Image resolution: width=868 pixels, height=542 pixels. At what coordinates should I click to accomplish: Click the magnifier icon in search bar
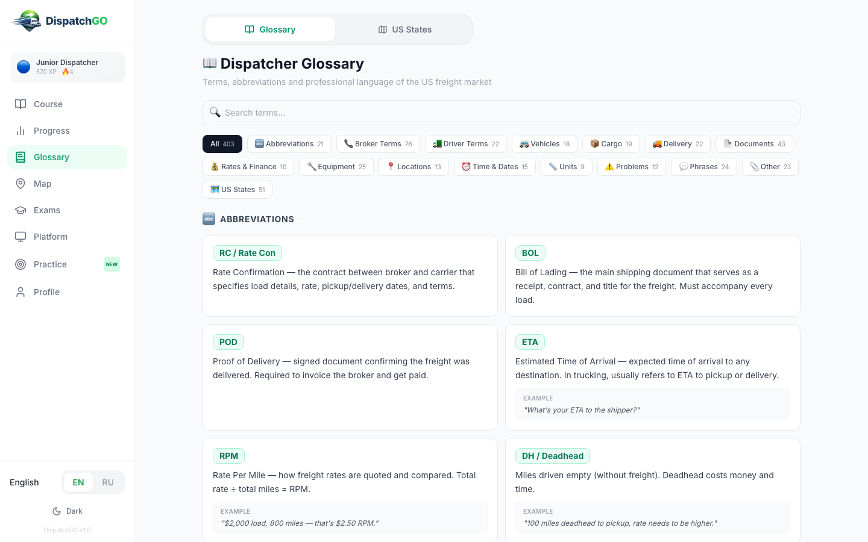[x=215, y=113]
